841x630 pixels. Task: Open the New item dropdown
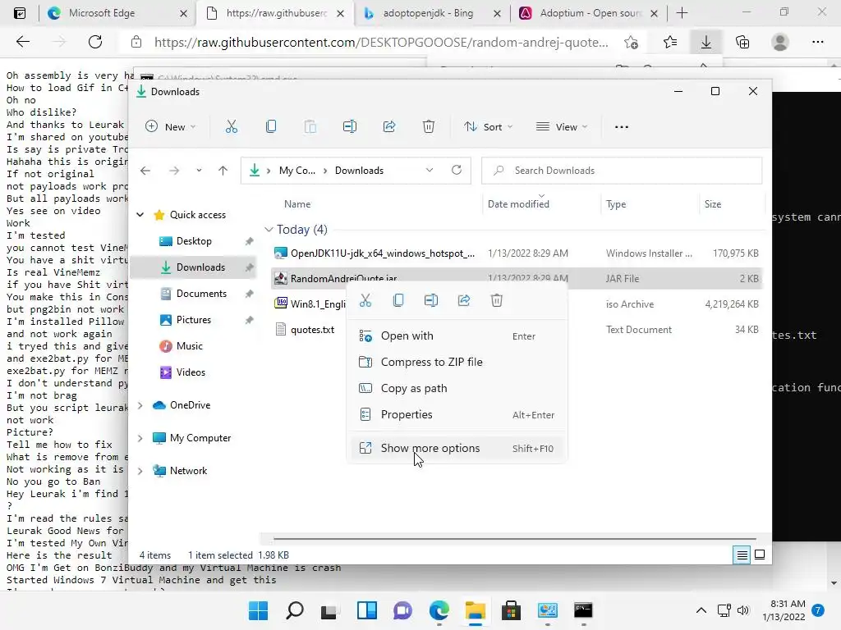pyautogui.click(x=171, y=127)
